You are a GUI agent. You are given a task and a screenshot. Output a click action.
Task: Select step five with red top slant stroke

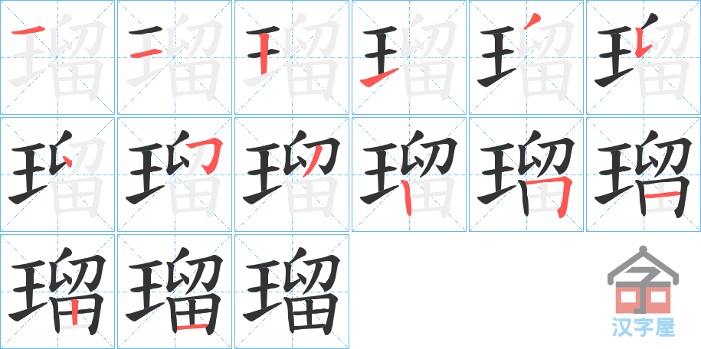526,57
